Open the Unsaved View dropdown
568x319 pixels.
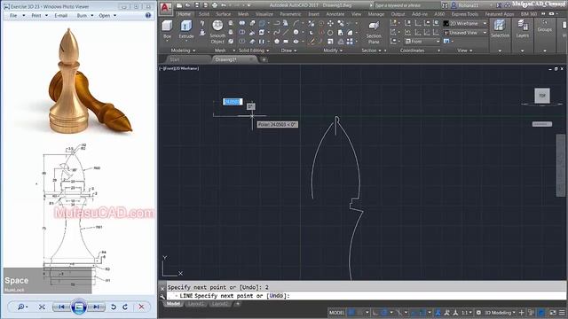(x=465, y=33)
